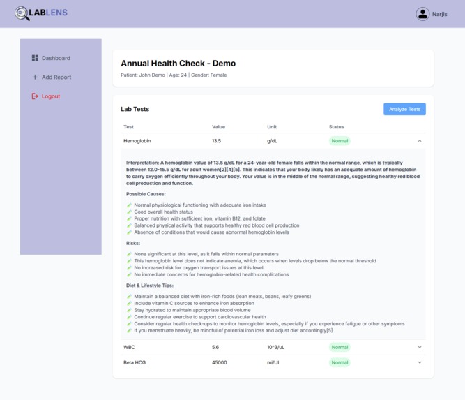Click the Unit column header
This screenshot has width=465, height=400.
pyautogui.click(x=272, y=127)
